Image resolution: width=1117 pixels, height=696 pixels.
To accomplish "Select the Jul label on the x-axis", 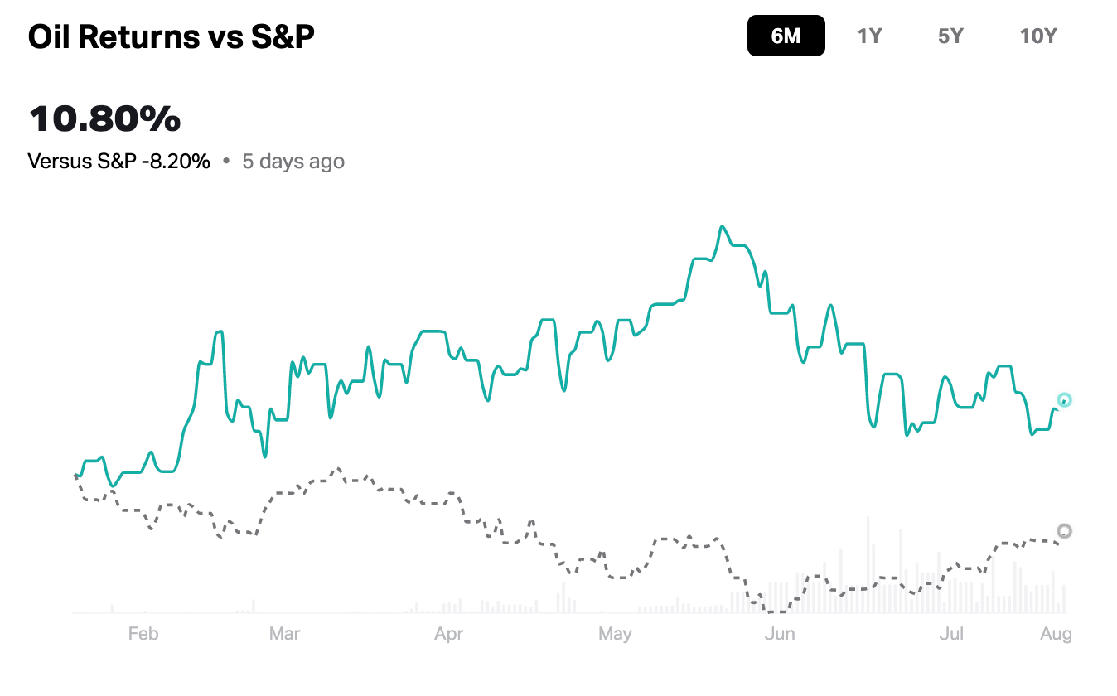I will tap(951, 634).
